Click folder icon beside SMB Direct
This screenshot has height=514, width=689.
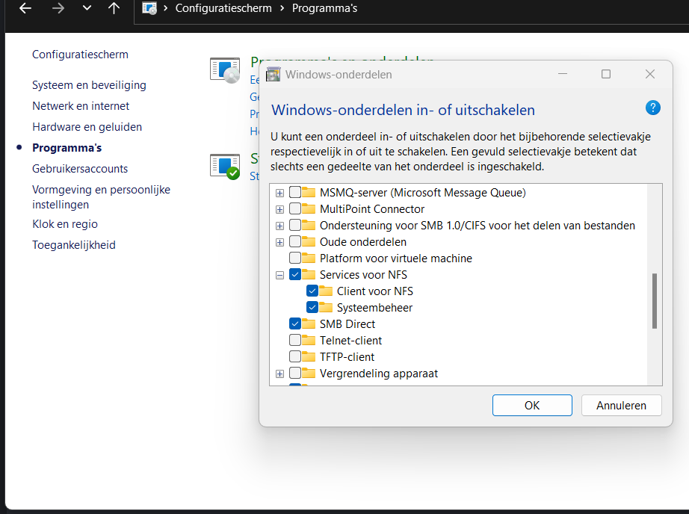tap(309, 323)
